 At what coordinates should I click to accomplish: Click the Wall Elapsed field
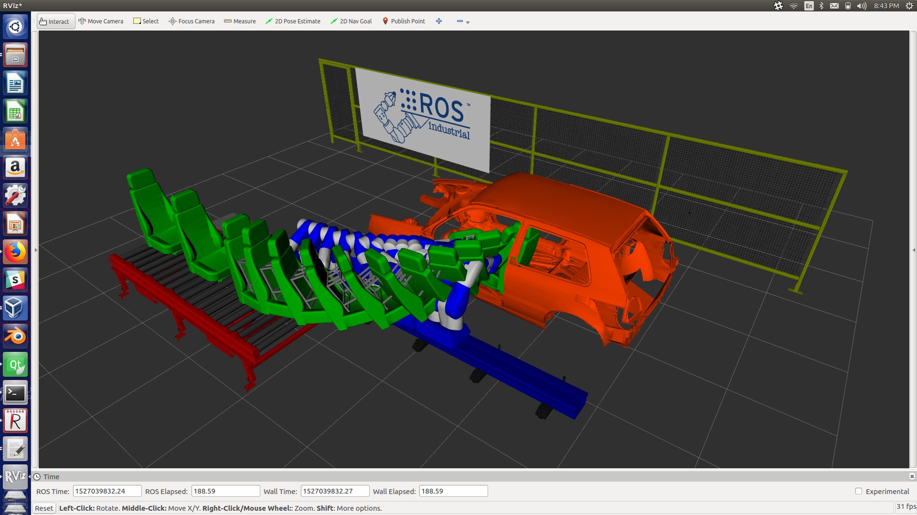453,491
